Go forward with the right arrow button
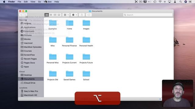Screen dimensions: 195x109 point(25,15)
